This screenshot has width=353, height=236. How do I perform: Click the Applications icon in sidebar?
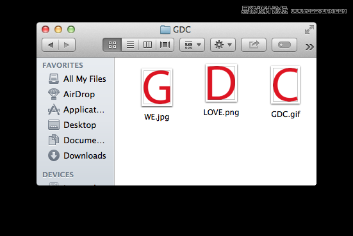click(x=54, y=109)
